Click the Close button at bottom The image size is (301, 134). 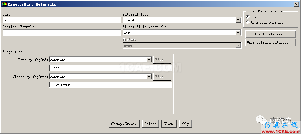(169, 124)
